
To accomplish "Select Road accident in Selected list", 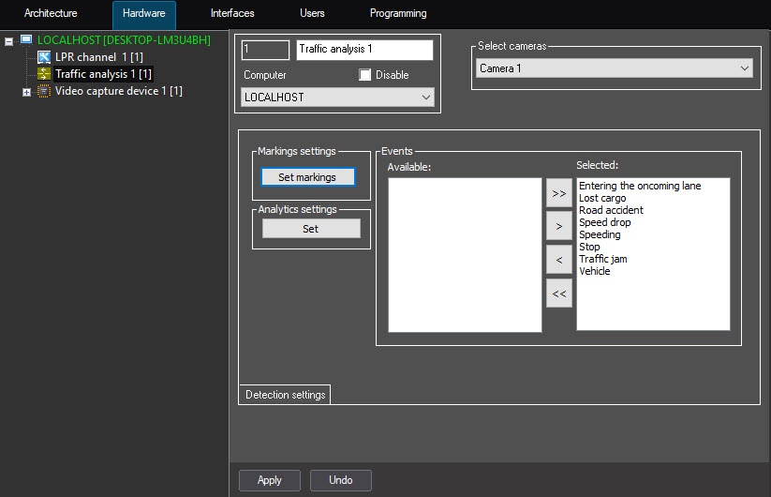I will click(611, 210).
